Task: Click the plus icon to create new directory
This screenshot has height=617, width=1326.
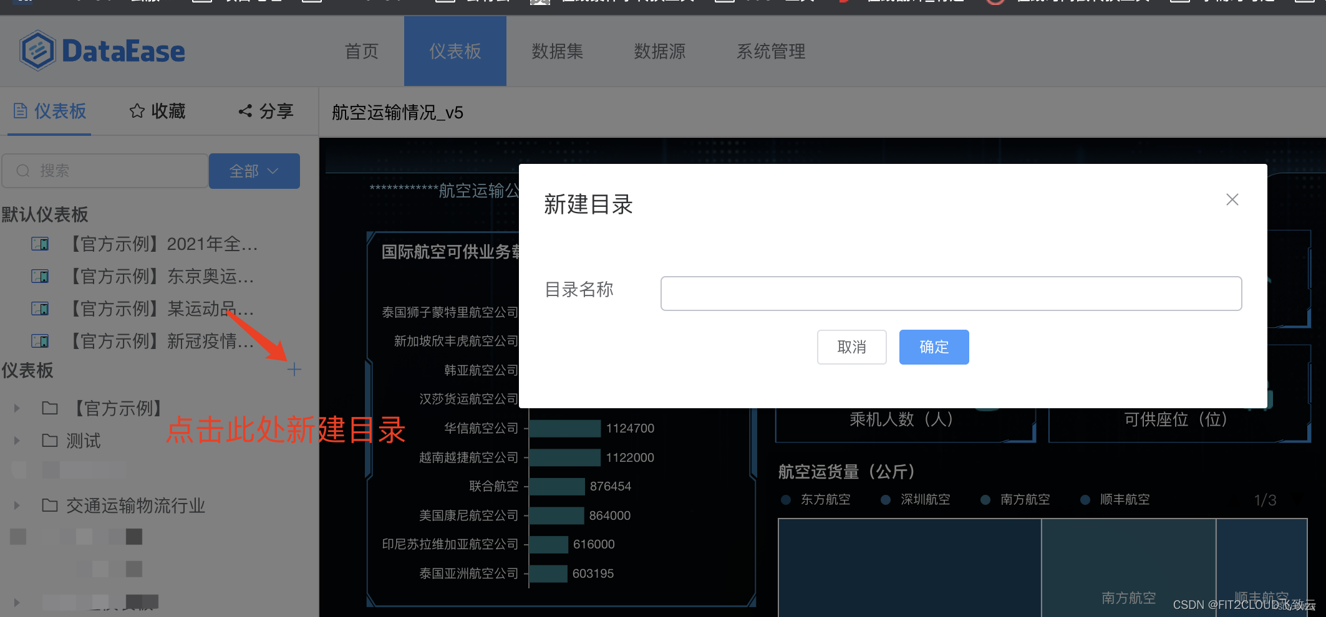Action: (x=294, y=370)
